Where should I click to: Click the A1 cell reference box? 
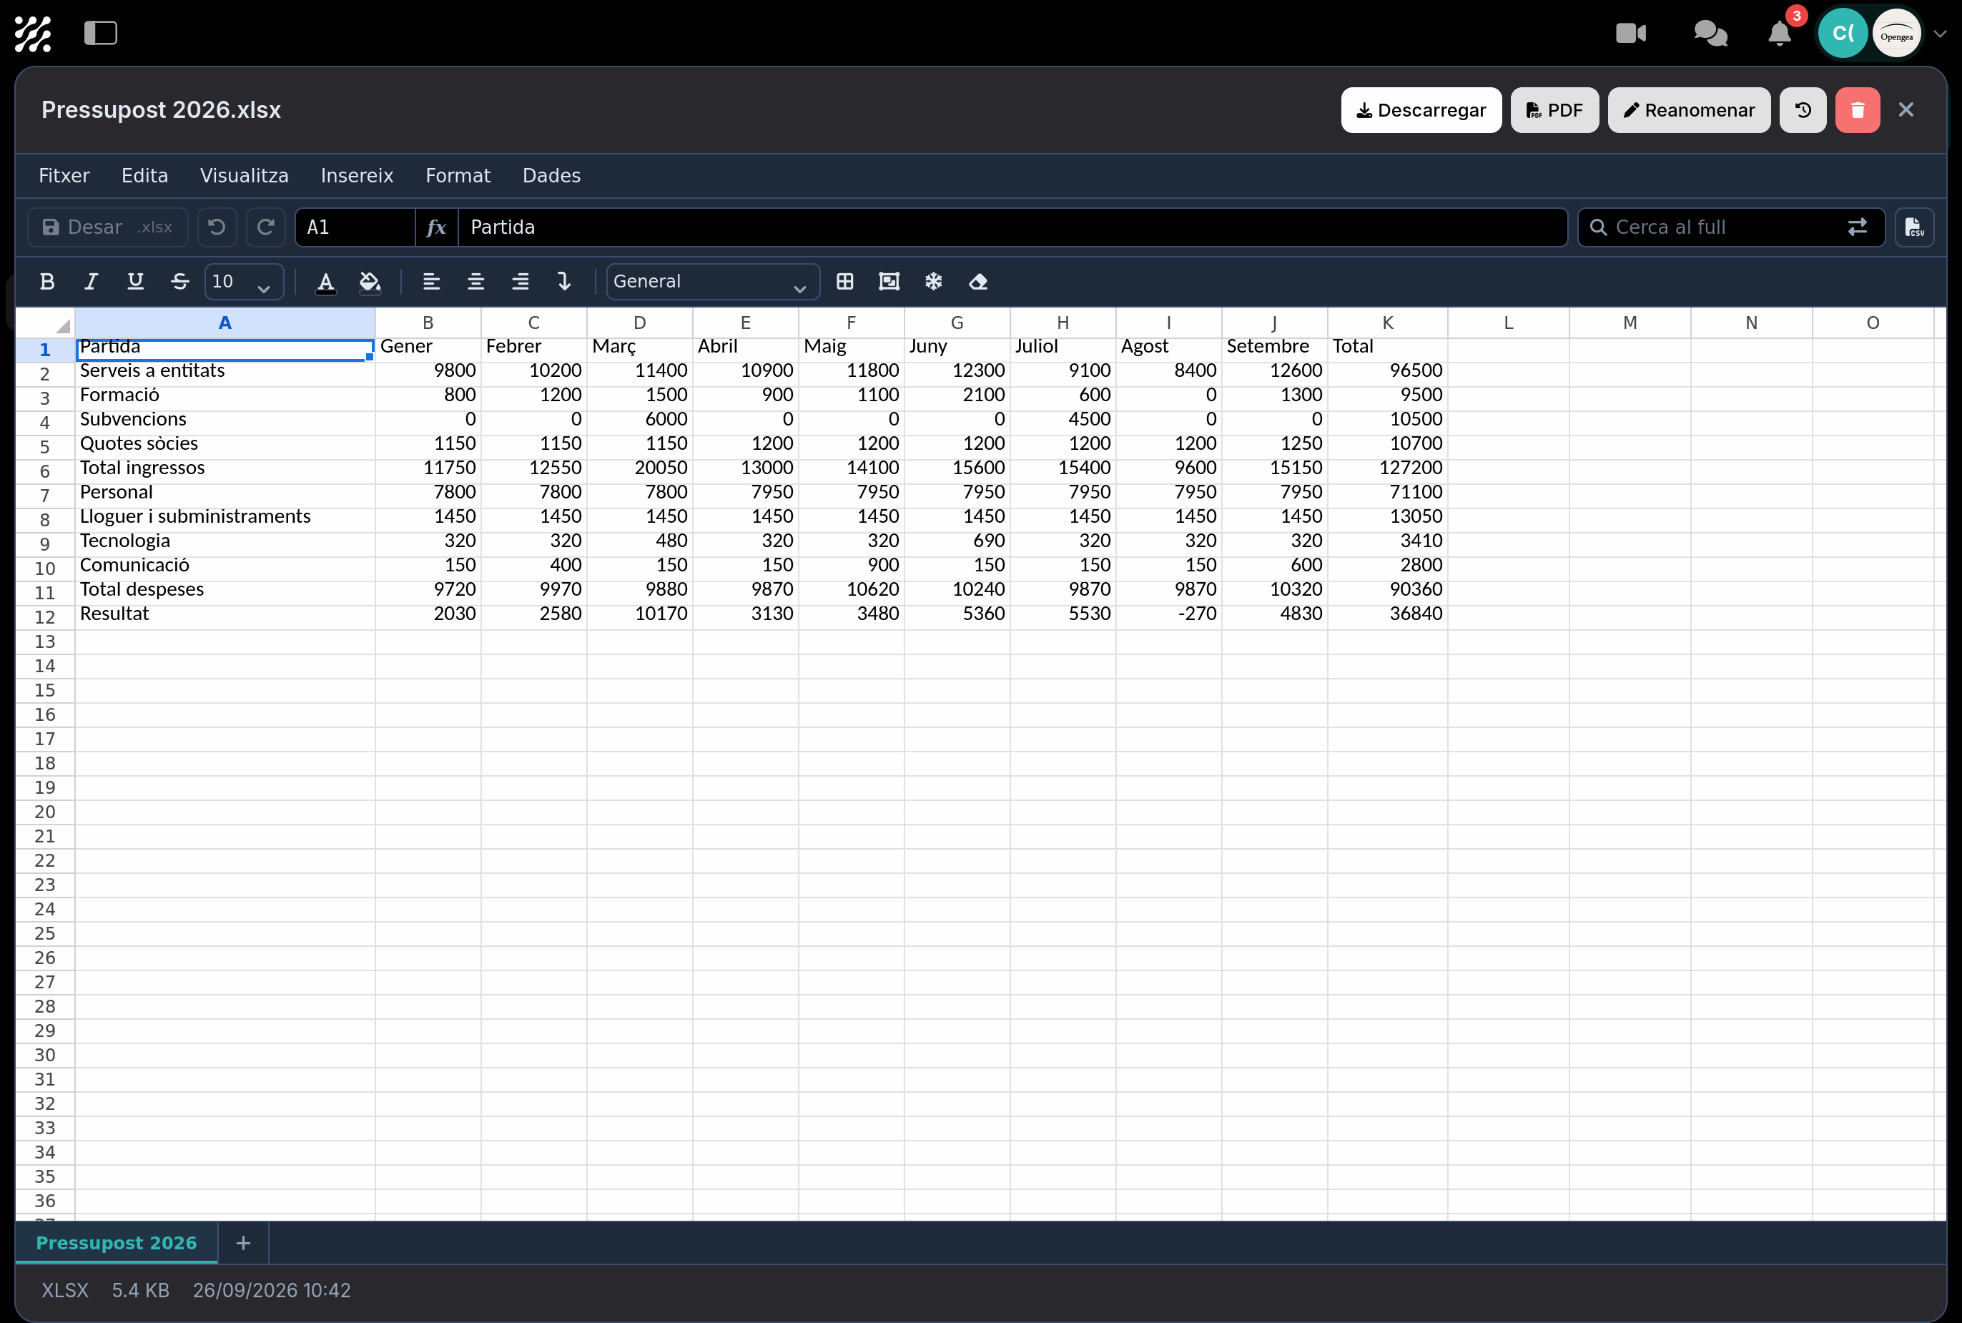tap(355, 227)
